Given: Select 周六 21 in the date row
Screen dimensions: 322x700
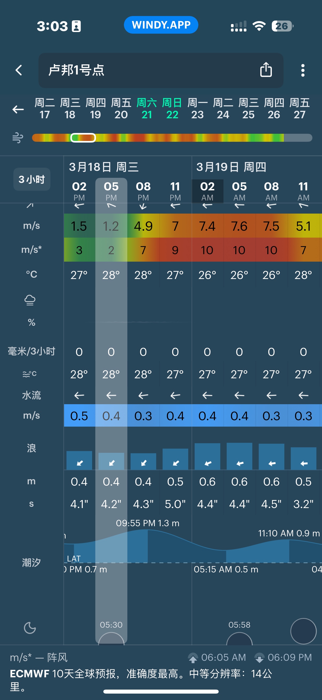Looking at the screenshot, I should point(147,109).
